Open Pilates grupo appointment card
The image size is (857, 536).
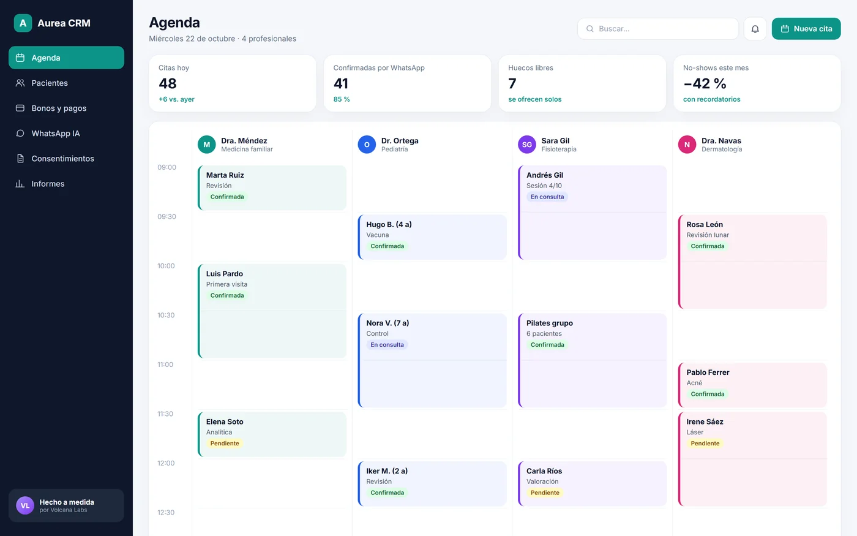pyautogui.click(x=593, y=360)
